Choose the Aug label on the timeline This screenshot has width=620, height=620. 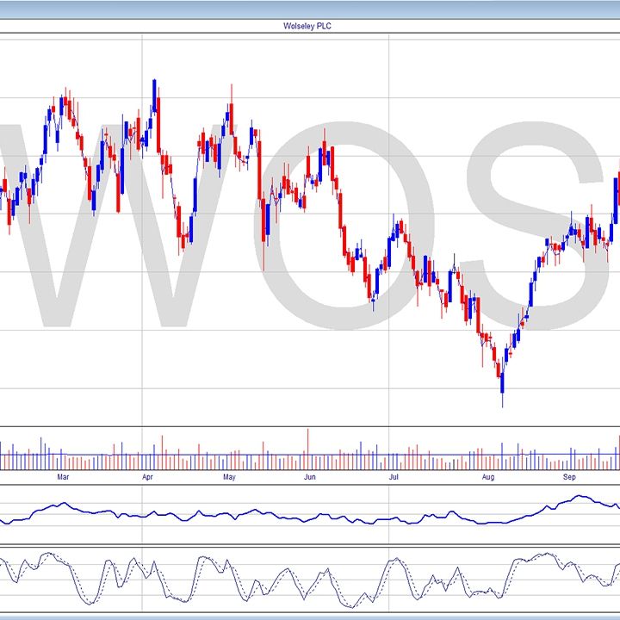[x=487, y=476]
